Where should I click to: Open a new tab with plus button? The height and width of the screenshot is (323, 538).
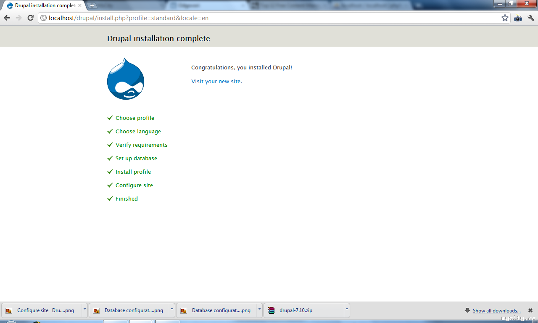pyautogui.click(x=92, y=5)
